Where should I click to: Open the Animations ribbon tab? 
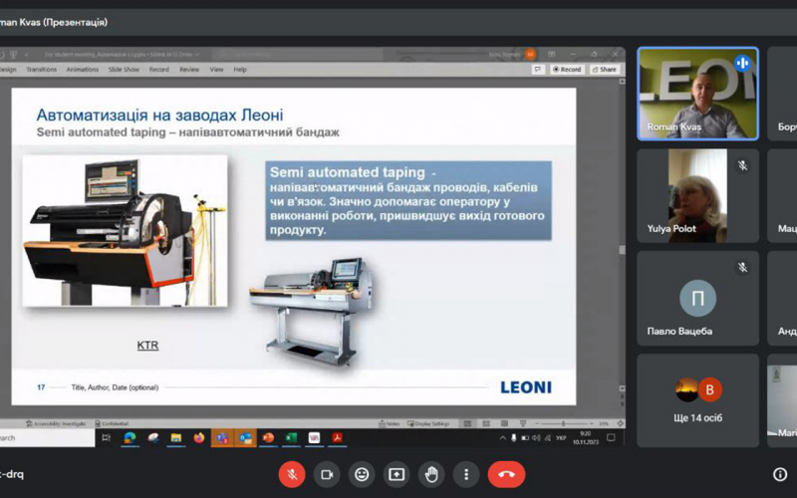[83, 70]
